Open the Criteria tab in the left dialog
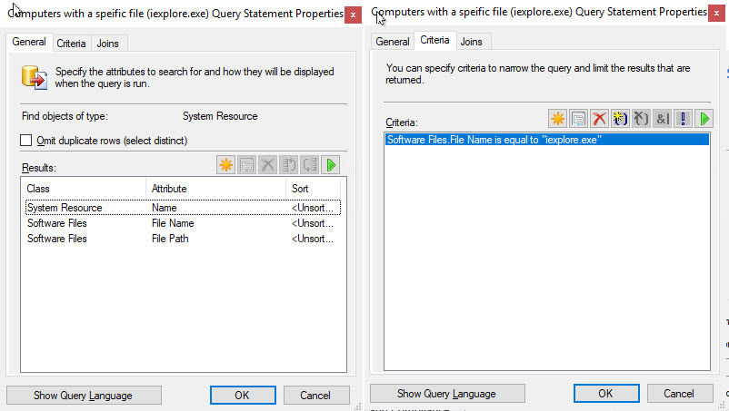This screenshot has height=411, width=729. click(71, 44)
